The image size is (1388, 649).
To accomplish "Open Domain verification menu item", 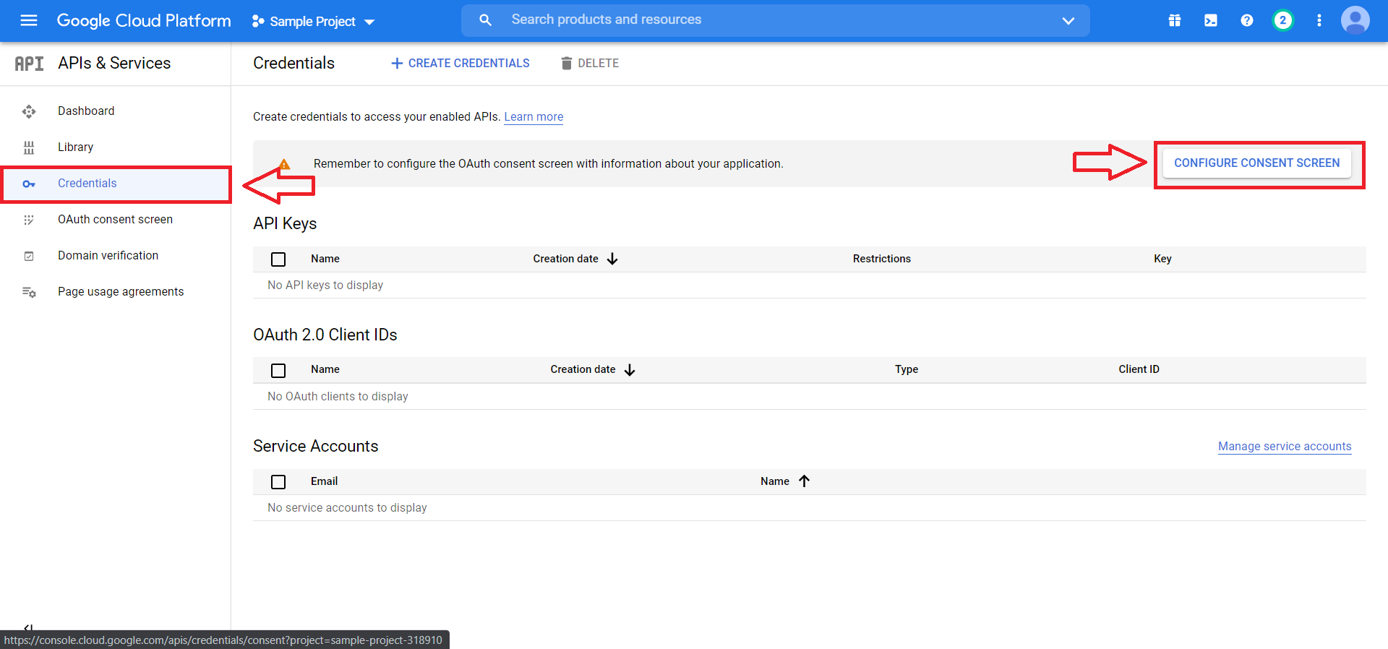I will point(108,255).
